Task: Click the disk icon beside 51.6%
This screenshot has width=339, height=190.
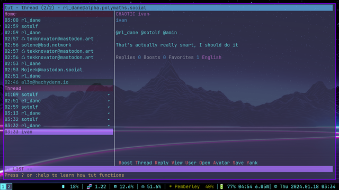Action: 143,186
